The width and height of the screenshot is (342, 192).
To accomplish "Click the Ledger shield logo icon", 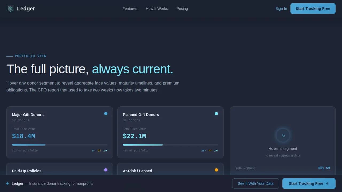I will [10, 9].
